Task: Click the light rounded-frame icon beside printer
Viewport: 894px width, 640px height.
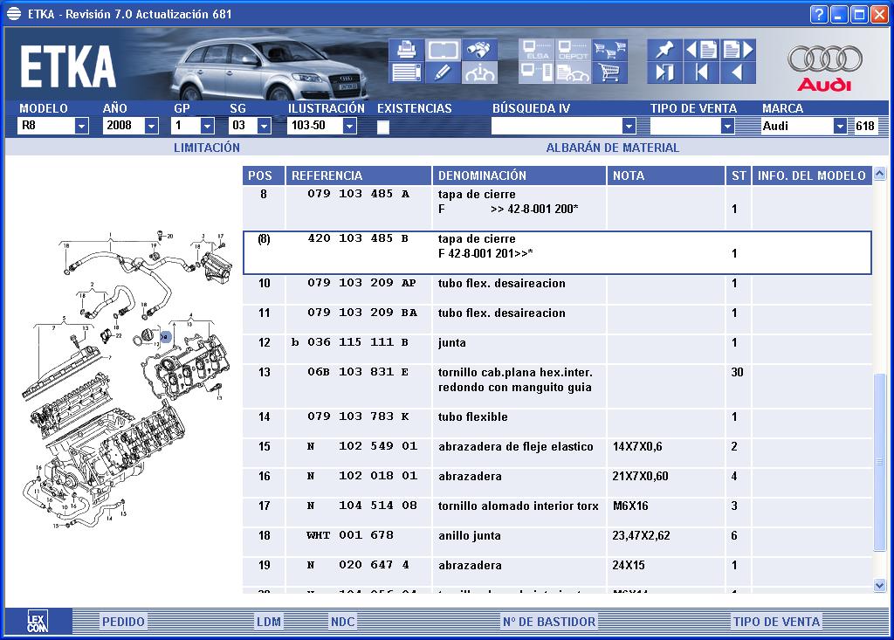Action: pyautogui.click(x=444, y=50)
